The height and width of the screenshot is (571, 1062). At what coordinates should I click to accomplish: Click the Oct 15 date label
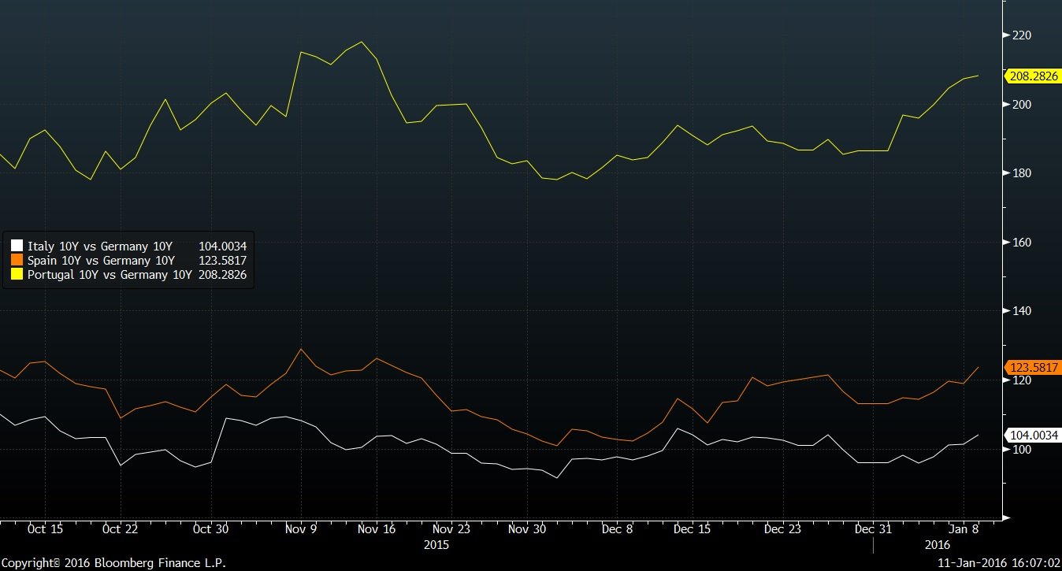(45, 529)
